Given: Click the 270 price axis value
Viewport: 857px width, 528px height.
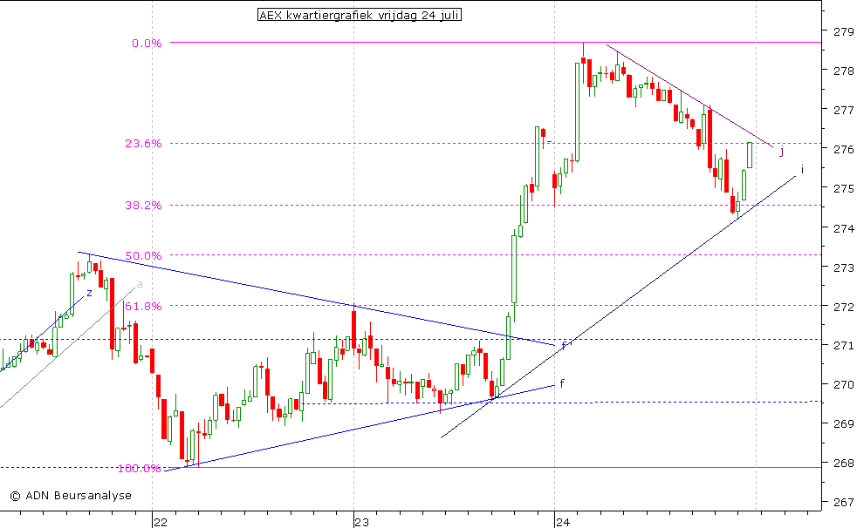Looking at the screenshot, I should click(x=843, y=384).
